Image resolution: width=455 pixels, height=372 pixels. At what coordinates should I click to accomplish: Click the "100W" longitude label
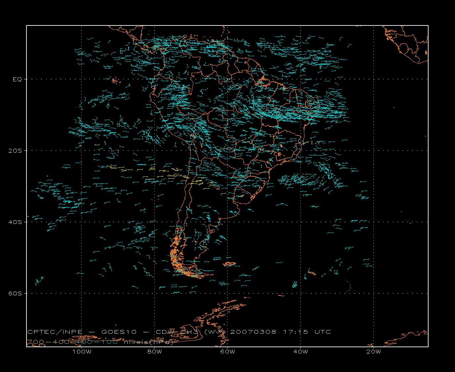click(82, 351)
